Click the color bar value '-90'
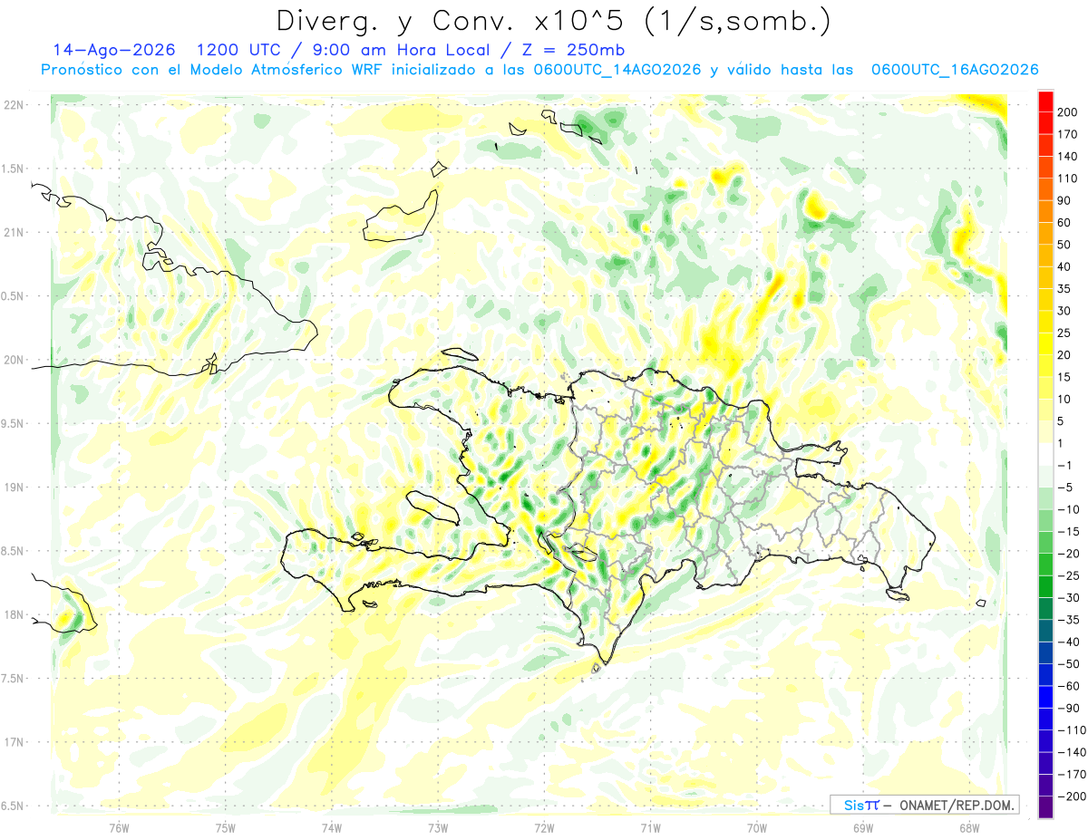Viewport: 1088px width, 840px height. click(1068, 709)
